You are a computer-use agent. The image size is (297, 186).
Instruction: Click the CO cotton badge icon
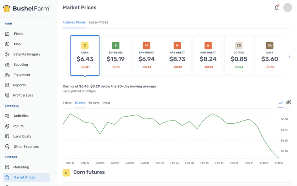tap(239, 46)
